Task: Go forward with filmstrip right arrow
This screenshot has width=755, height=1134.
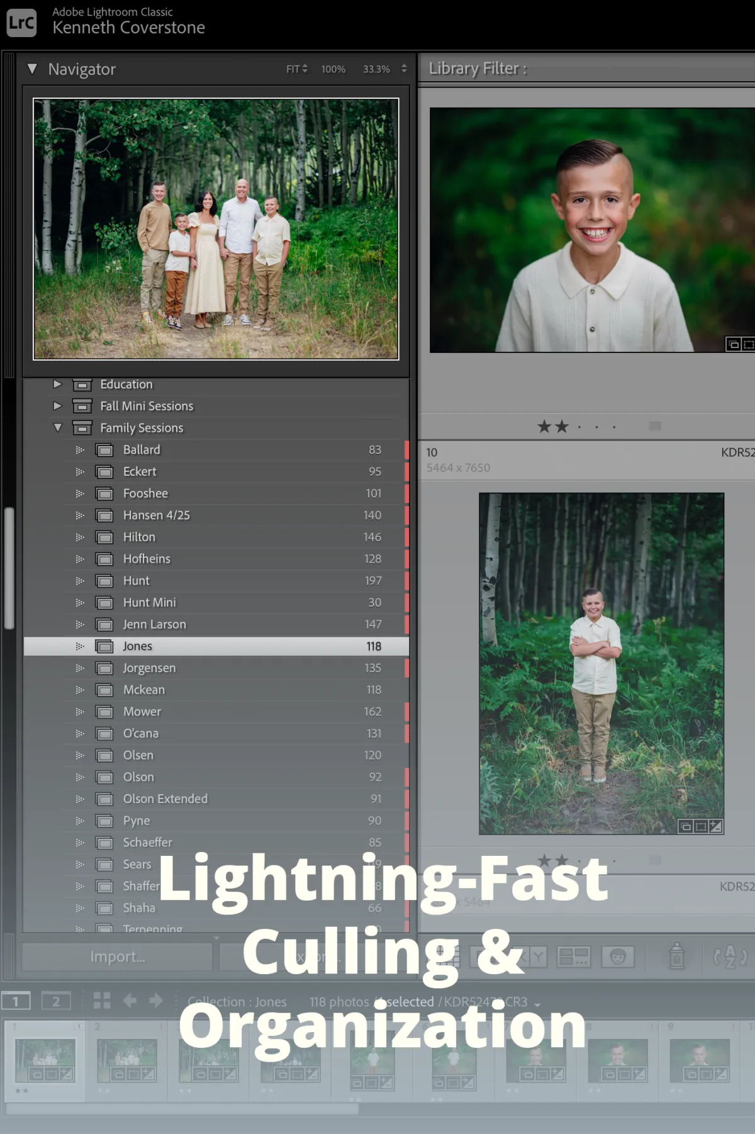Action: pyautogui.click(x=156, y=1001)
